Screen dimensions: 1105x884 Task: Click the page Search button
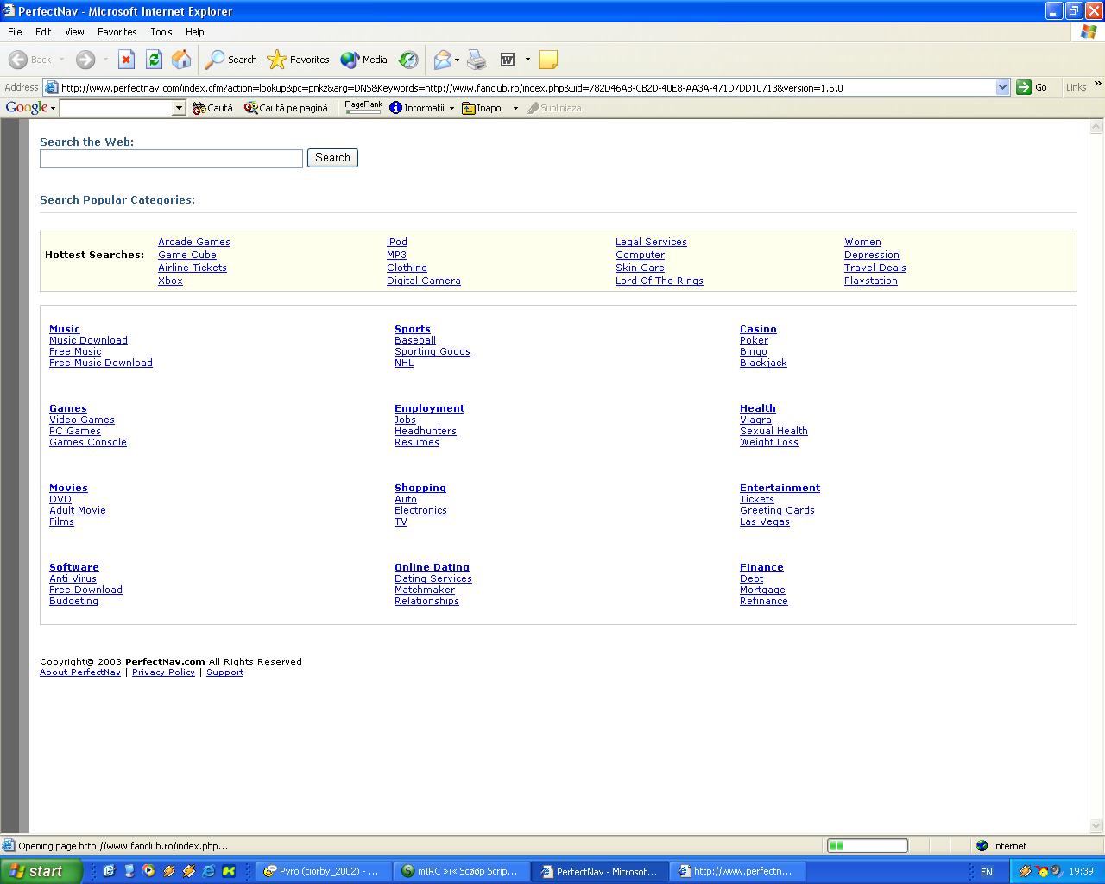tap(332, 158)
